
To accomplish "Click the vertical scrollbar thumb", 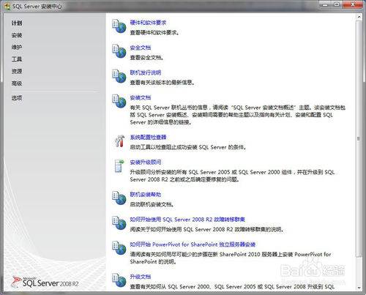I will 359,138.
